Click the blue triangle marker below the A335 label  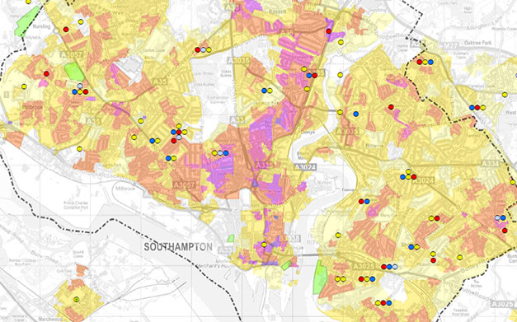256,183
